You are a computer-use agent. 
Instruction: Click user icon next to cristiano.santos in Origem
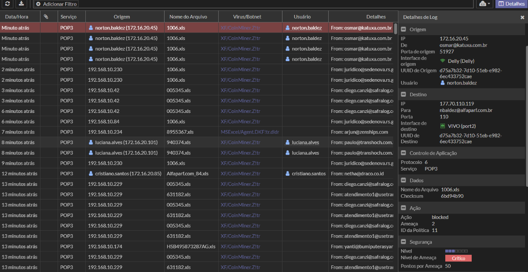91,174
